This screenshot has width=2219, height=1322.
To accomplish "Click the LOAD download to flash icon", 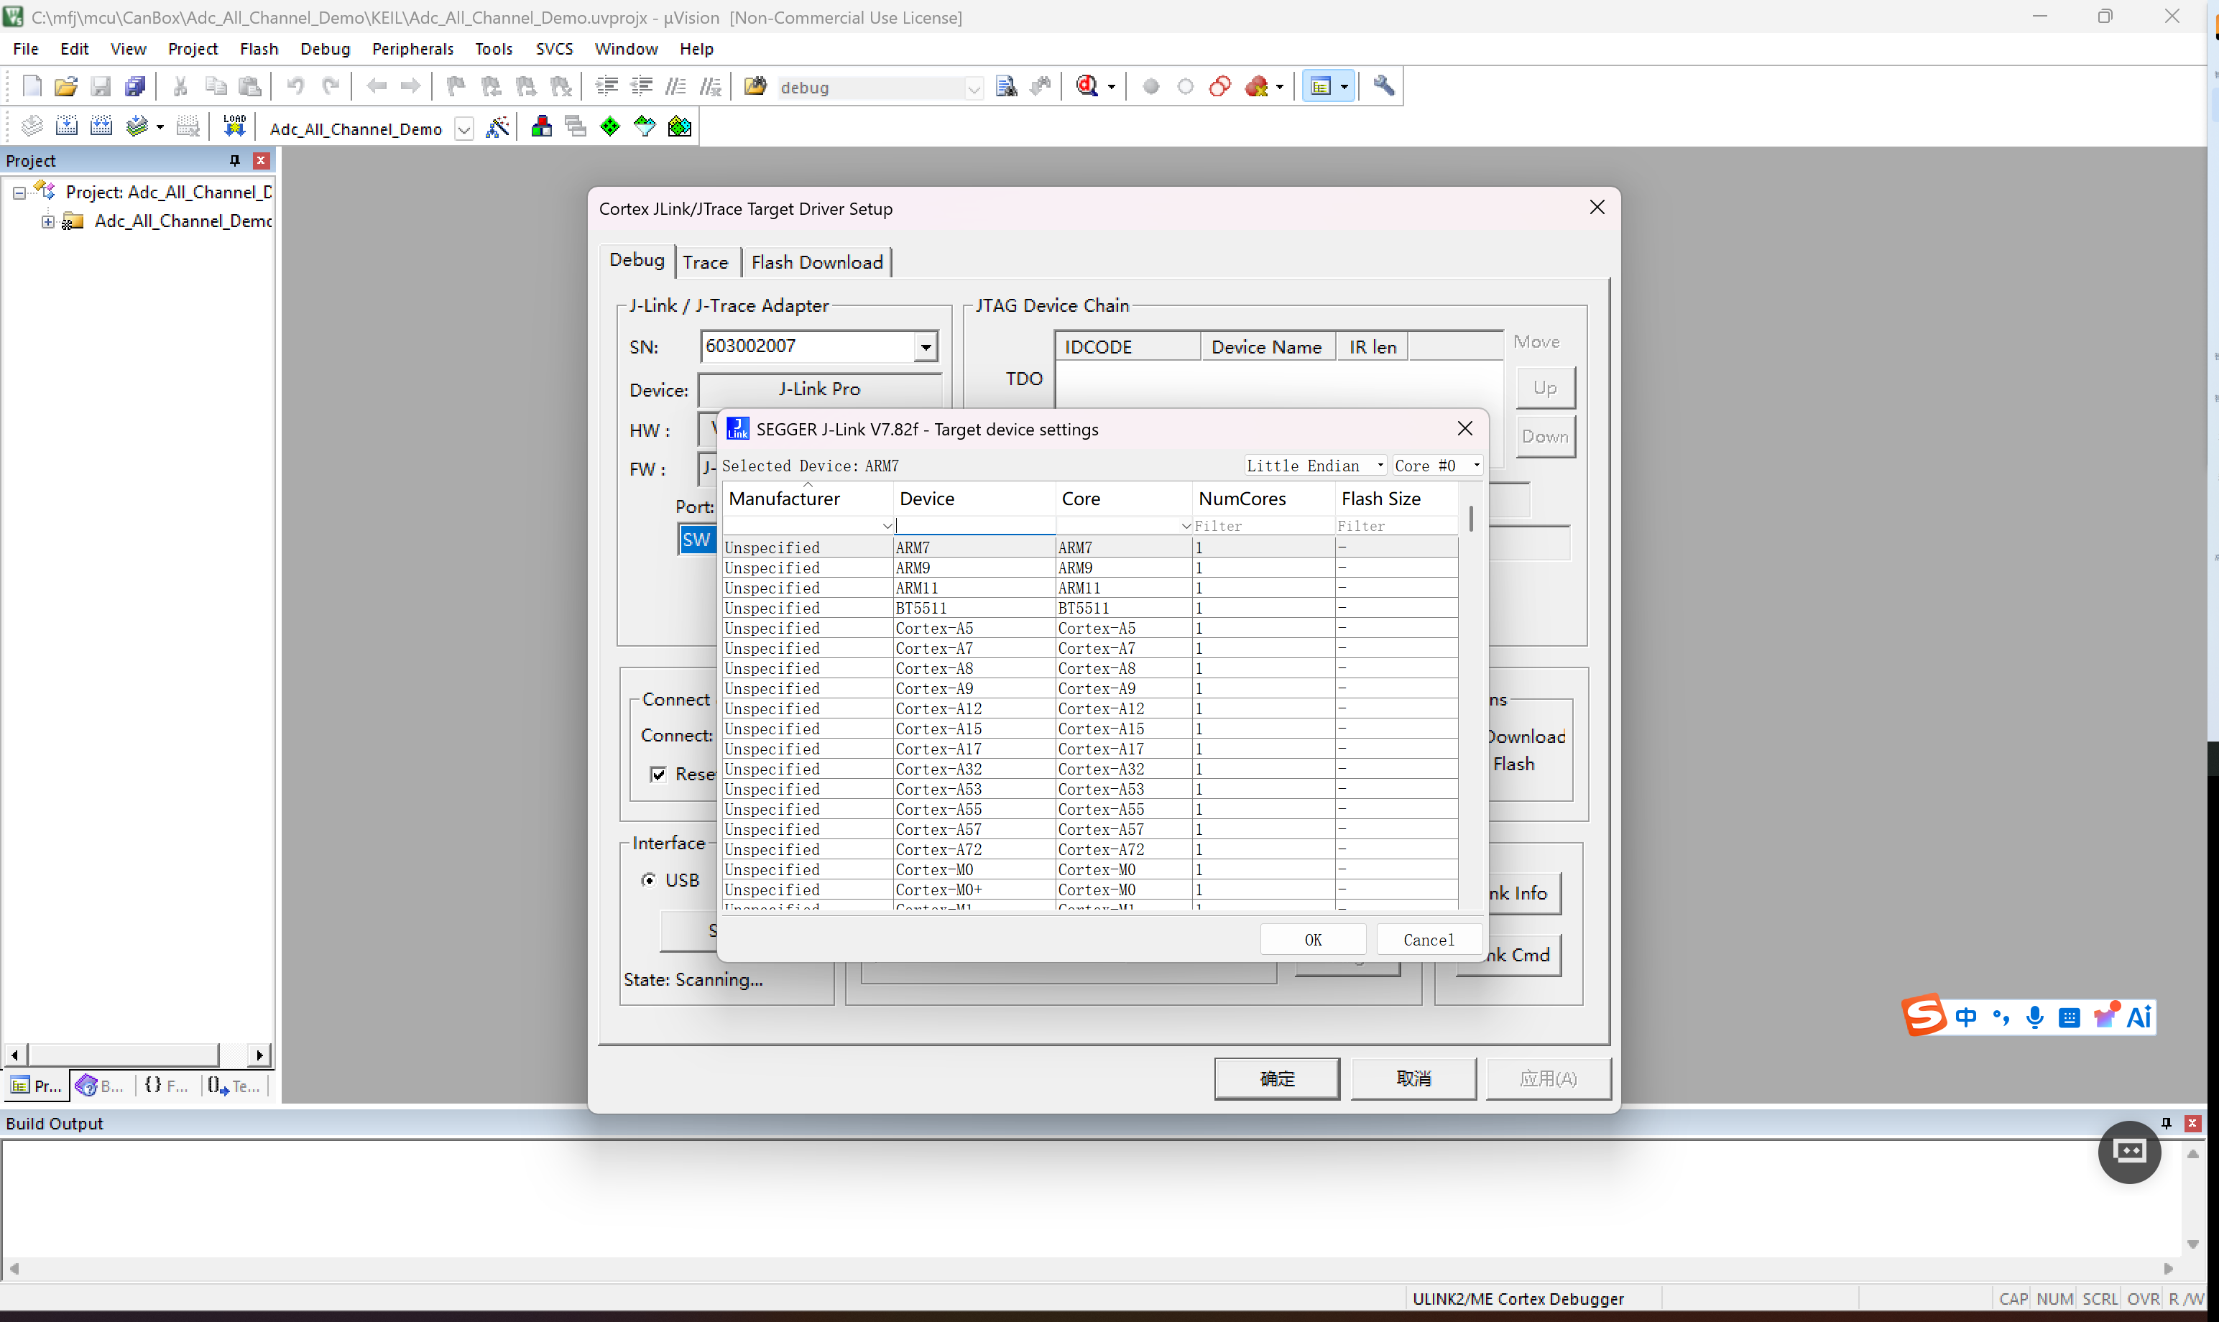I will 234,126.
